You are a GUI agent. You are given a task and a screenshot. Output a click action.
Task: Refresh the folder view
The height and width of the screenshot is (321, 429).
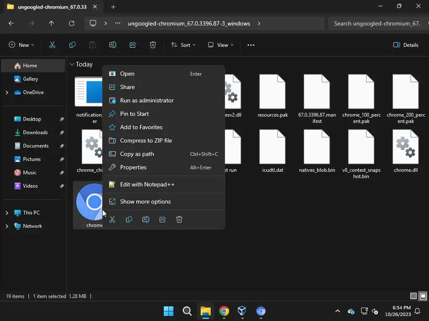point(72,23)
